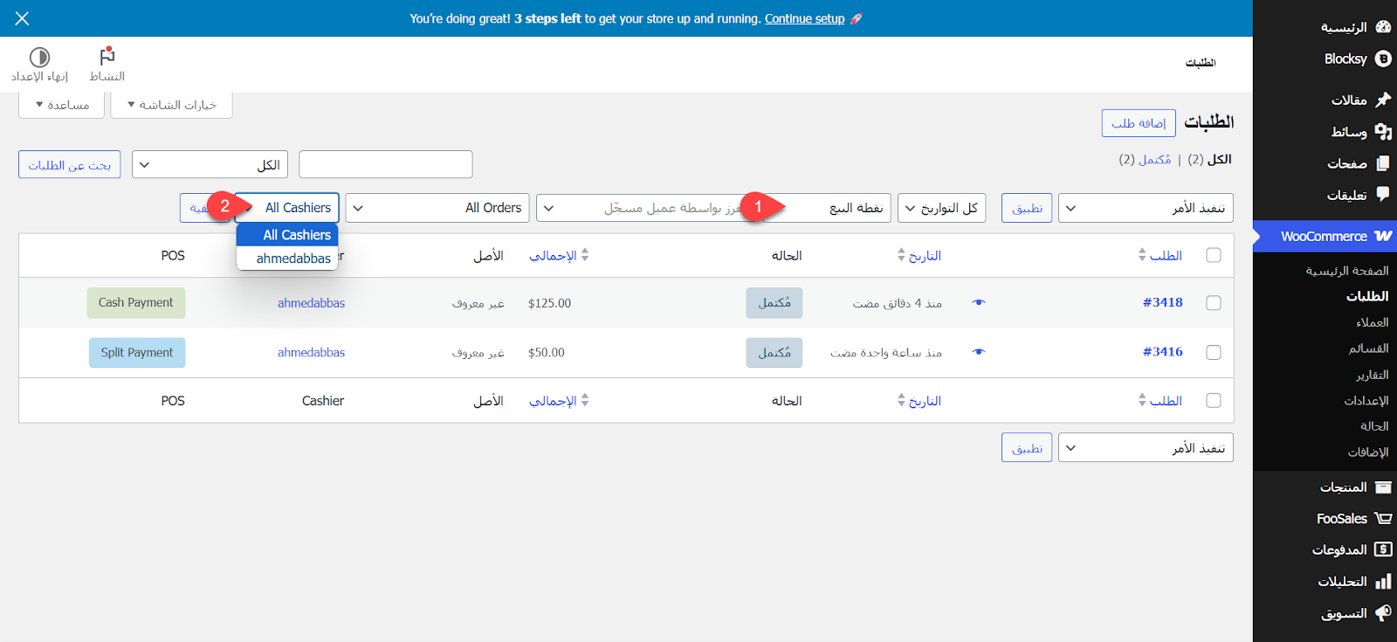Screen dimensions: 1397x642
Task: Open order #3418 link
Action: pyautogui.click(x=1163, y=302)
